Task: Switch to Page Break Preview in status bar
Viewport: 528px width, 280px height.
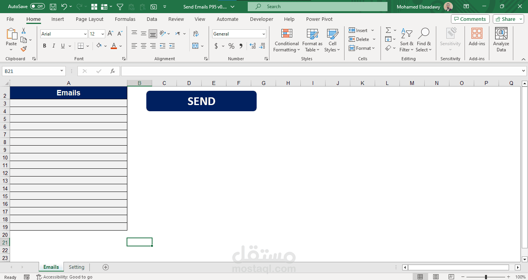Action: (x=451, y=277)
